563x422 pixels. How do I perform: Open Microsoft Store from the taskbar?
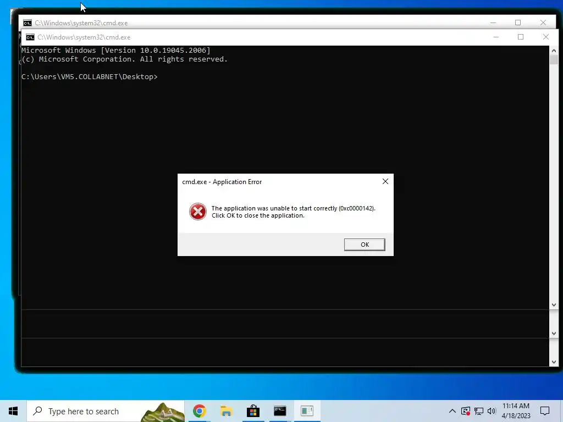point(253,411)
